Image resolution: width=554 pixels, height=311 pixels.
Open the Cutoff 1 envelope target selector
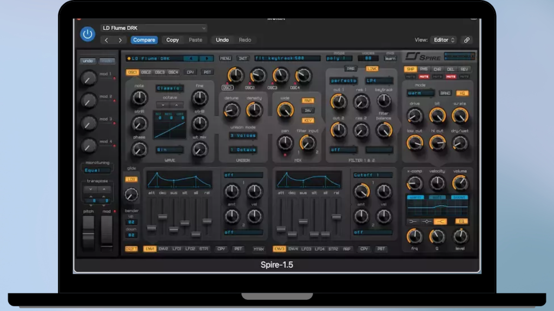click(x=373, y=175)
